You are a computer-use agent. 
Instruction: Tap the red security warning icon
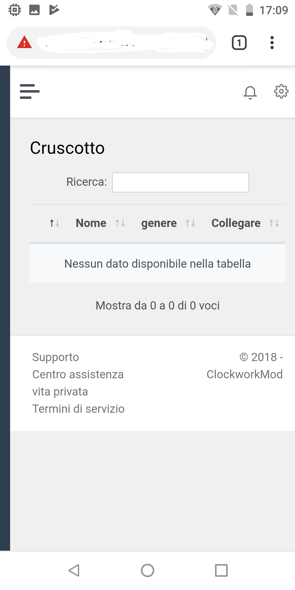pyautogui.click(x=25, y=43)
